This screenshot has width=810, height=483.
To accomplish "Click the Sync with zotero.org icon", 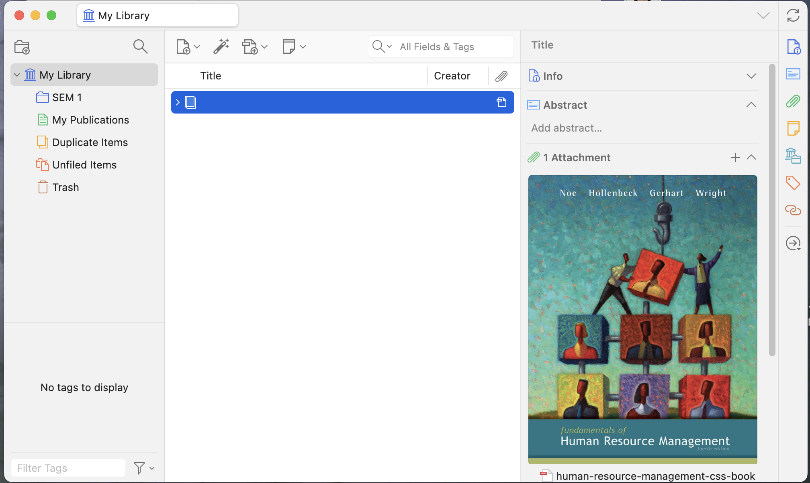I will coord(793,16).
